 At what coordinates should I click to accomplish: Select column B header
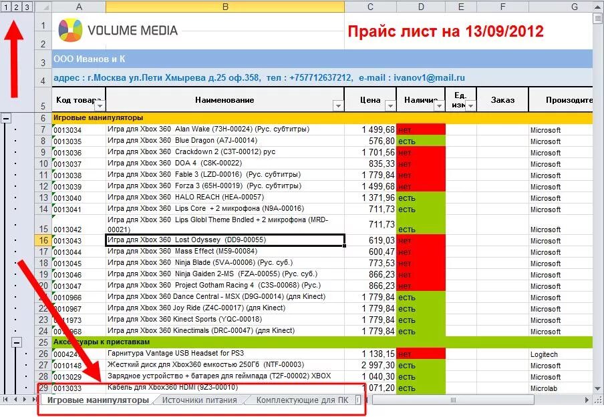(225, 7)
